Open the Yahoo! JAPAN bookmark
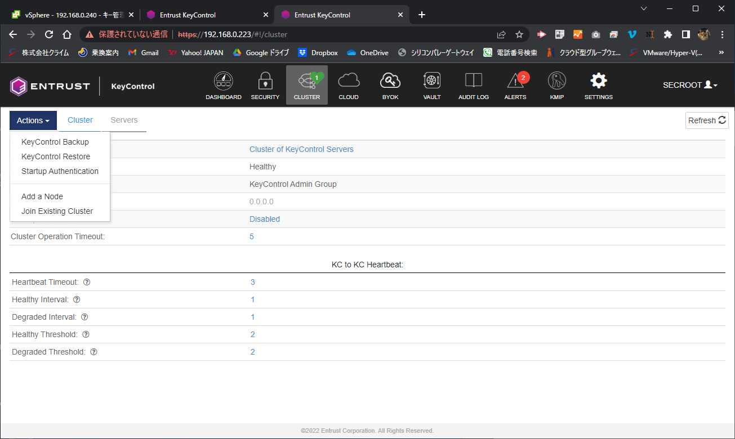The image size is (735, 439). pyautogui.click(x=196, y=52)
